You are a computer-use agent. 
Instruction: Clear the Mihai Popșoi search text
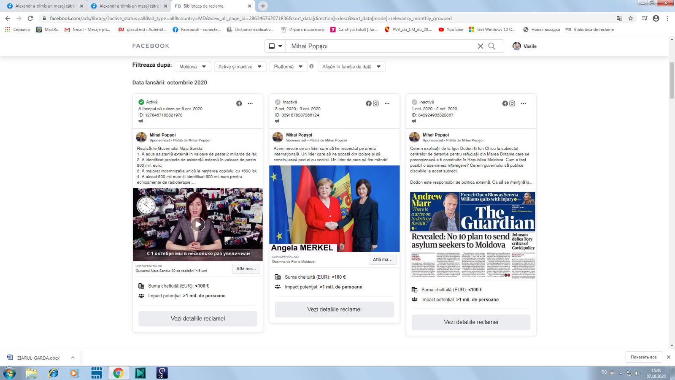pyautogui.click(x=480, y=46)
